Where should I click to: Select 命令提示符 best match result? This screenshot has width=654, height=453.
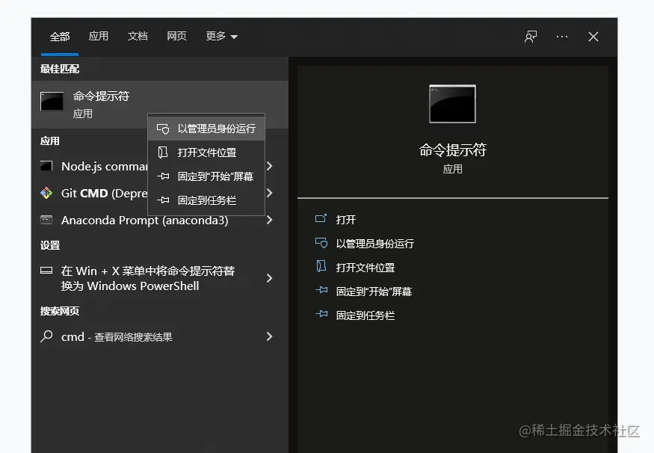pyautogui.click(x=160, y=105)
